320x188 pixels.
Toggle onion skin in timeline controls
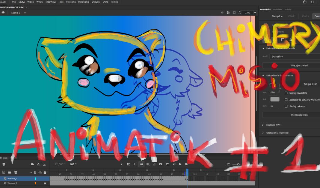tap(142, 164)
